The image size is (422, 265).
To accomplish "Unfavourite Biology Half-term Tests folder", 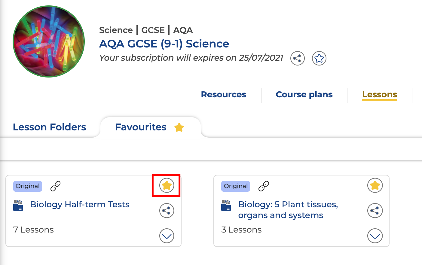I will [x=167, y=185].
